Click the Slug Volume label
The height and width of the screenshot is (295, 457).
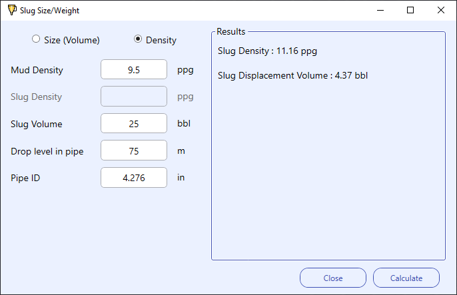(37, 124)
